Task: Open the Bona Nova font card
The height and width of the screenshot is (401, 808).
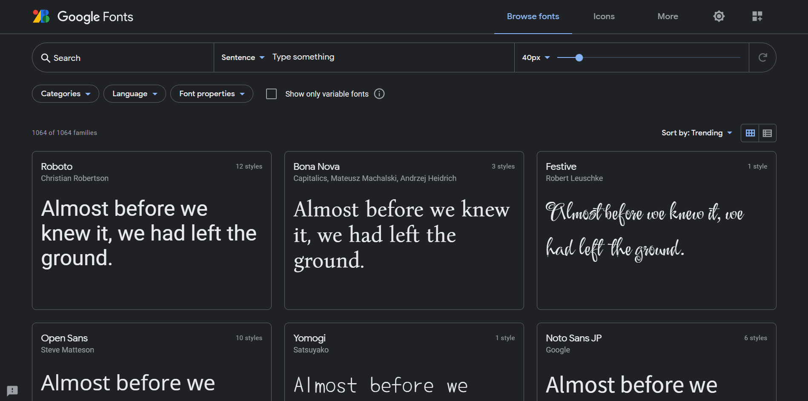Action: [x=404, y=230]
